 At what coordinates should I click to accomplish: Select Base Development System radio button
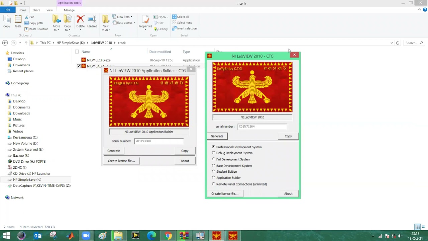coord(213,165)
